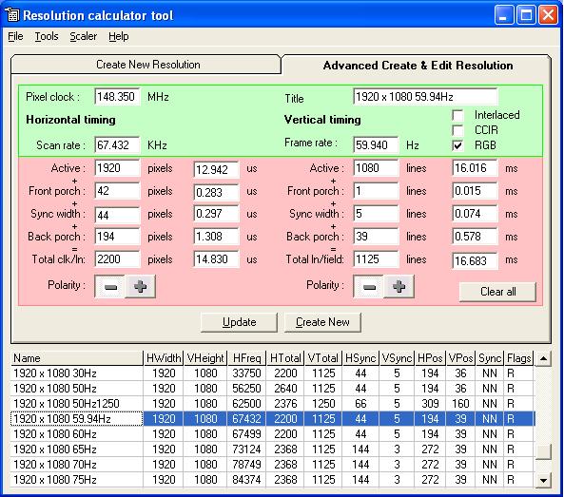This screenshot has width=564, height=497.
Task: Select the 1920 x 1080 50Hz1250 row
Action: click(273, 404)
